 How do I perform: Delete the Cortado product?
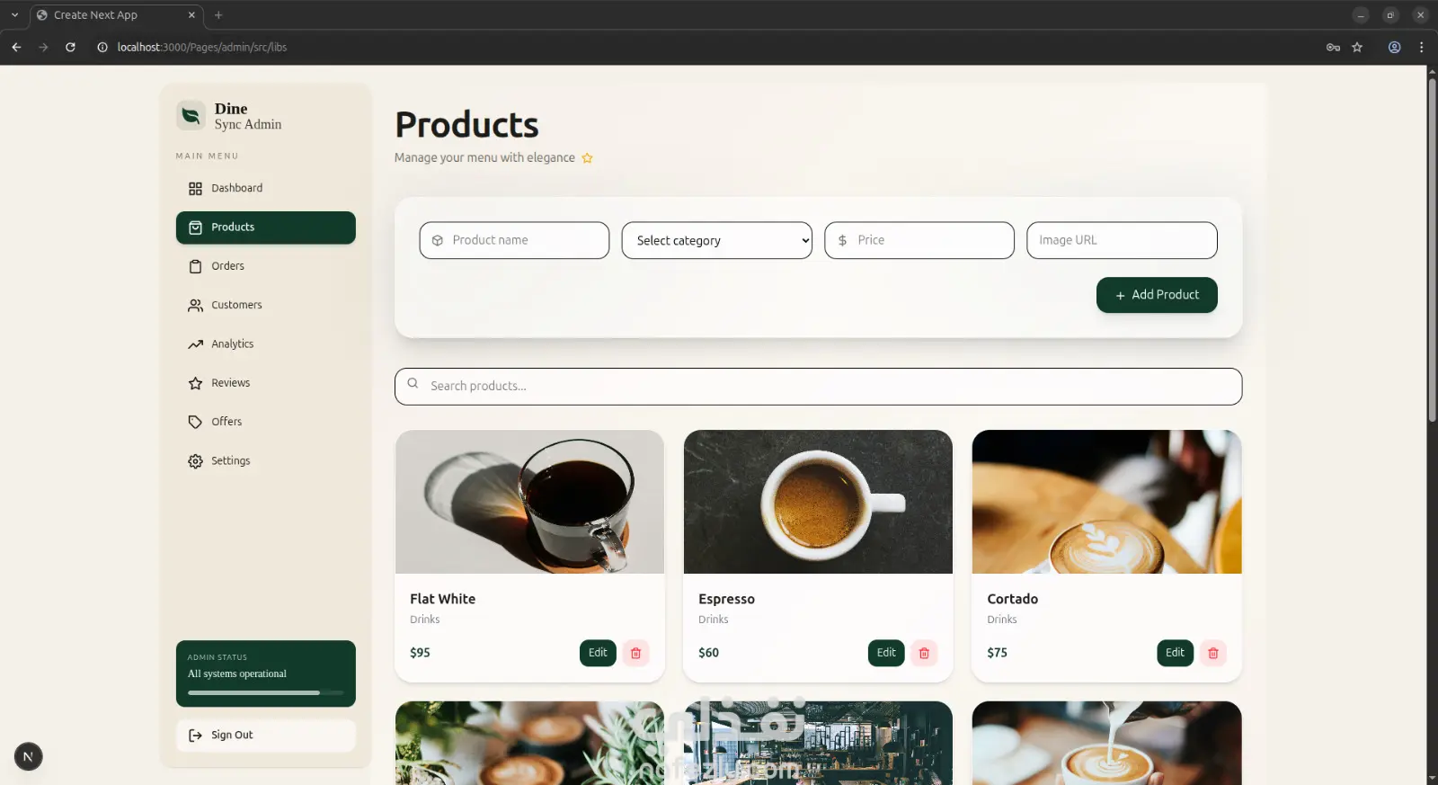[x=1213, y=653]
